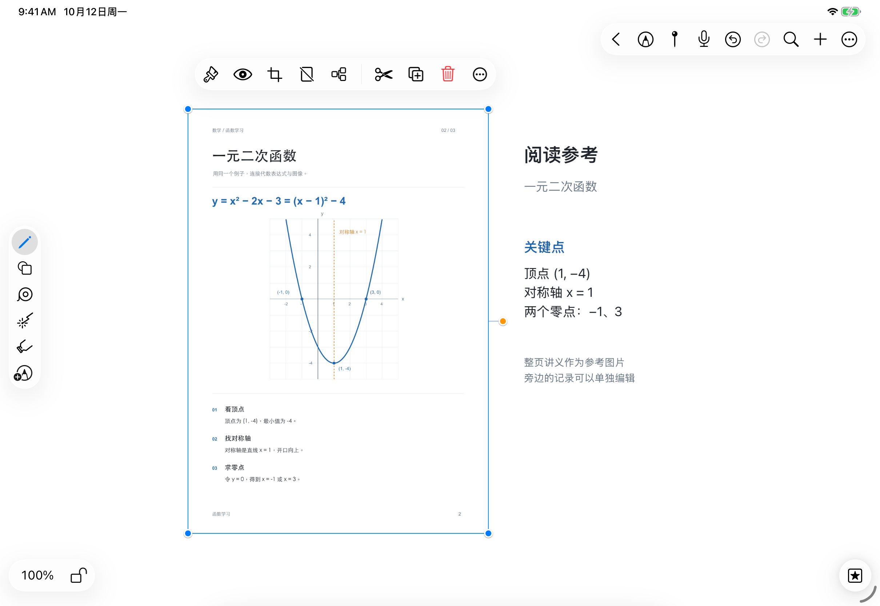
Task: Toggle image visibility with eye icon
Action: (x=243, y=74)
